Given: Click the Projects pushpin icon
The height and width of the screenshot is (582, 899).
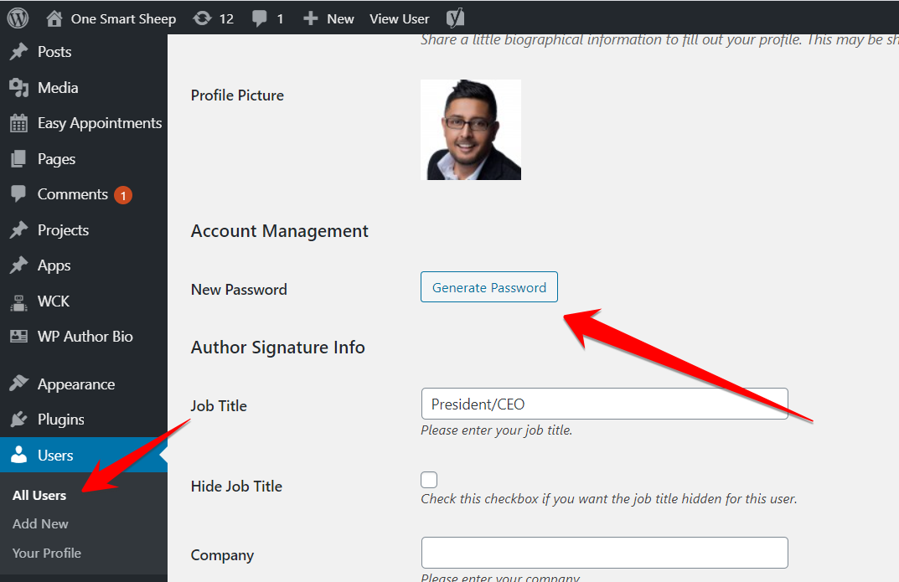Looking at the screenshot, I should pos(19,229).
